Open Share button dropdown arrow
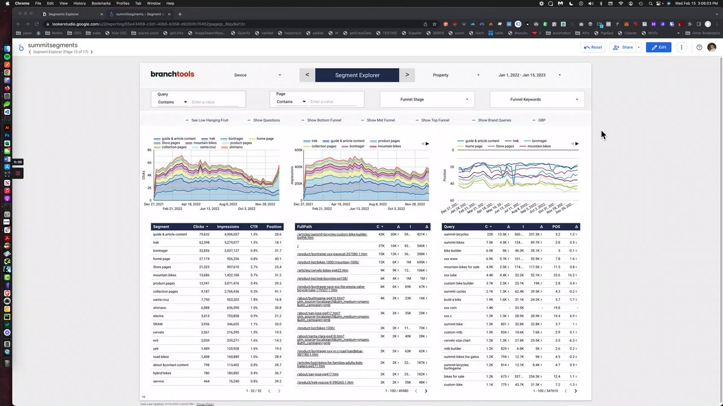Screen dimensions: 723x406 click(639, 47)
